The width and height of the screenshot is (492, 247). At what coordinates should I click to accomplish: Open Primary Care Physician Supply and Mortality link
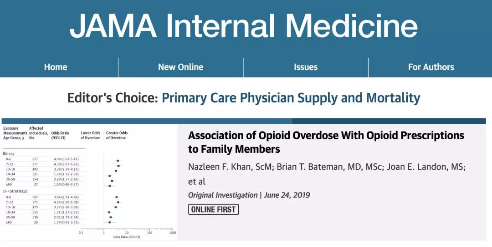[x=291, y=98]
